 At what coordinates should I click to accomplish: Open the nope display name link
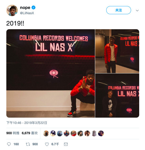point(25,8)
